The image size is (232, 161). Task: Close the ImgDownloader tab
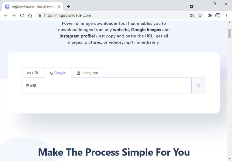(59, 7)
